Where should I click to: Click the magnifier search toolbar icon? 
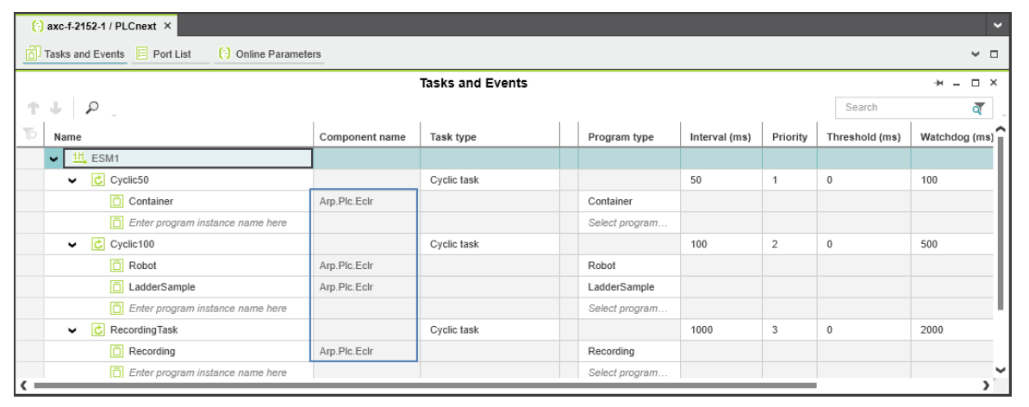[x=92, y=107]
